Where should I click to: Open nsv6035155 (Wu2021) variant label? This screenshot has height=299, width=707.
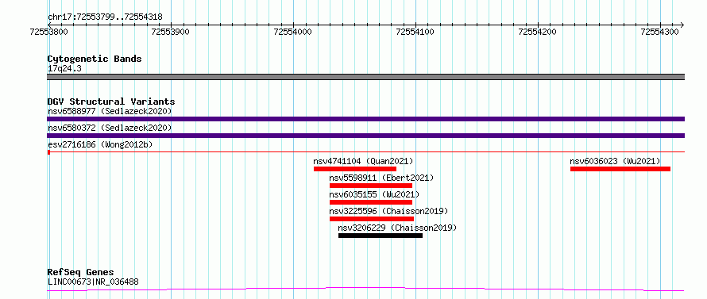coord(374,194)
